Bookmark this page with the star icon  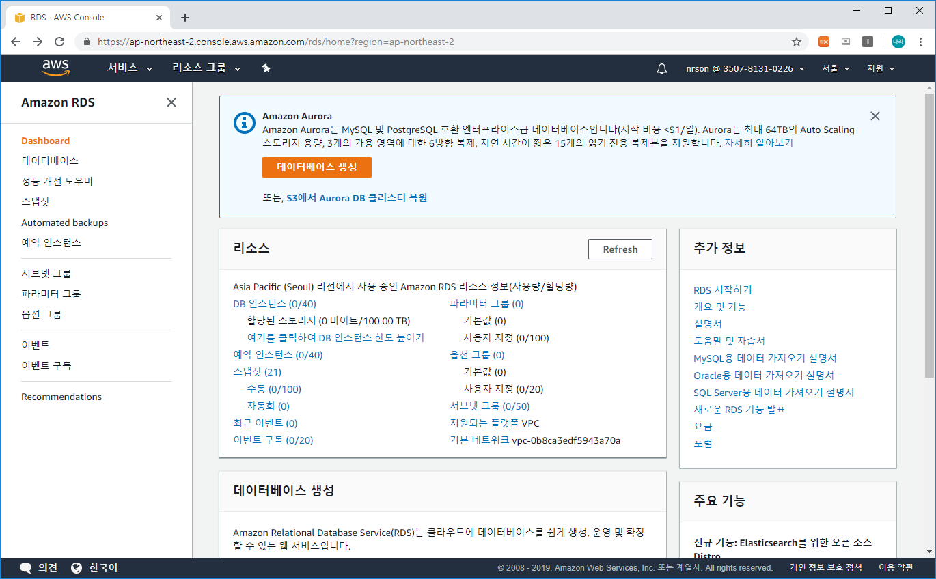(x=797, y=42)
